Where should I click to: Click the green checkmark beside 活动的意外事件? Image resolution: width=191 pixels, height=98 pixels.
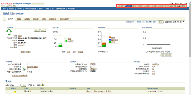pyautogui.click(x=24, y=69)
